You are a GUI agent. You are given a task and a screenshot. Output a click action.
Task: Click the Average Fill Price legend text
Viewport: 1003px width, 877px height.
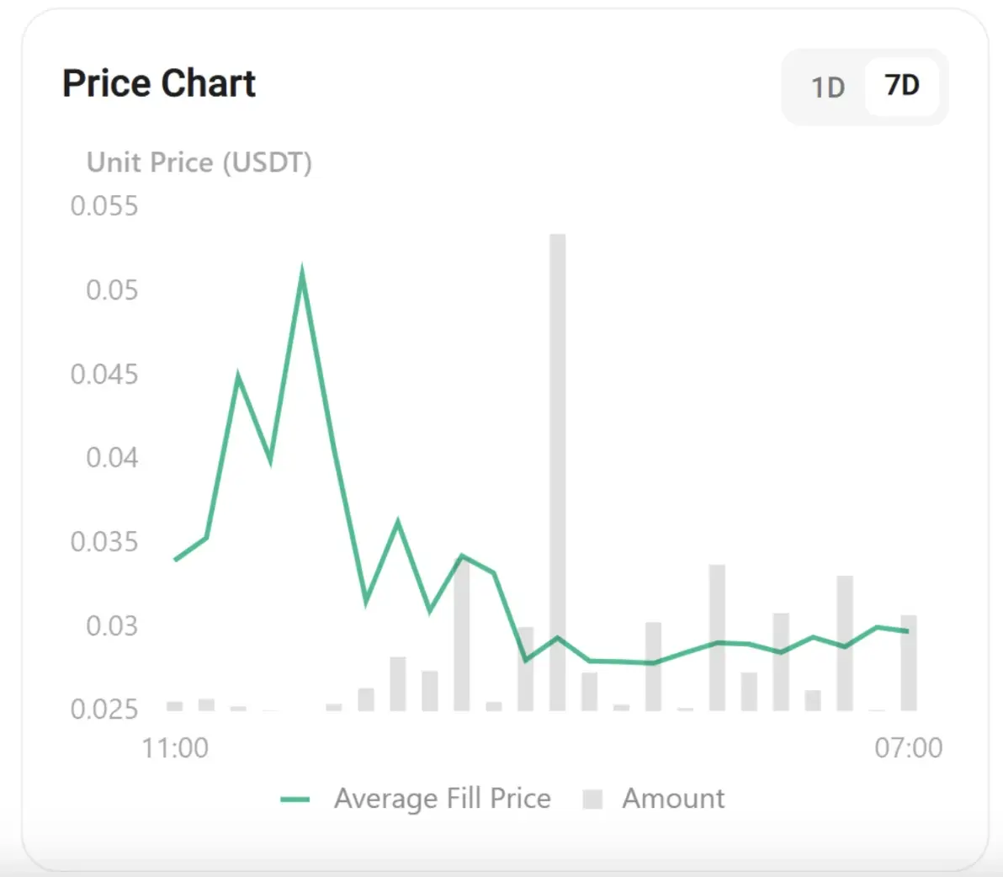pyautogui.click(x=443, y=798)
